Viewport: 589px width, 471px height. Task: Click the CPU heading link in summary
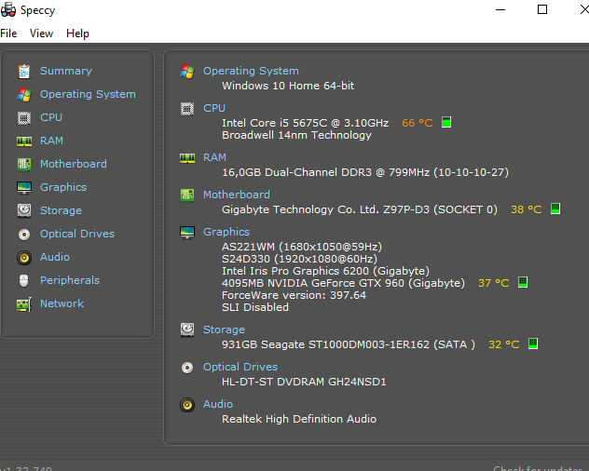pos(214,108)
